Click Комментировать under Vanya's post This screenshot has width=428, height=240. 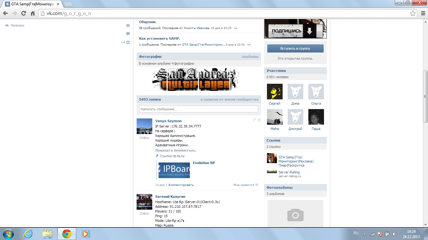click(x=181, y=185)
